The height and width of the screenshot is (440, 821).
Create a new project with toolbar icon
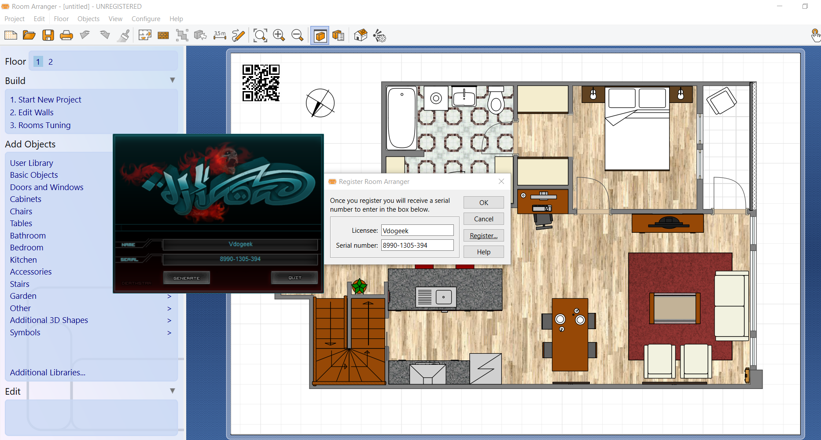coord(11,35)
